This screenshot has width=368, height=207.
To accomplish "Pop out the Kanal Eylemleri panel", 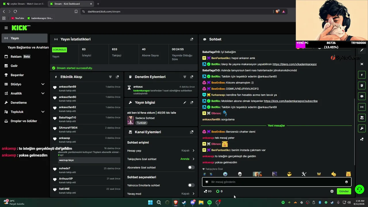I will coord(191,132).
